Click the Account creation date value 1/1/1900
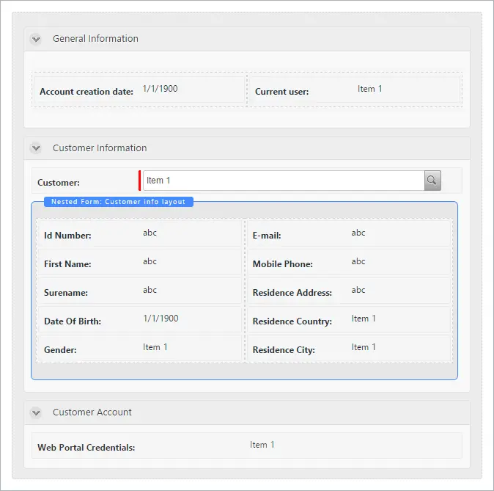Image resolution: width=494 pixels, height=491 pixels. [160, 89]
